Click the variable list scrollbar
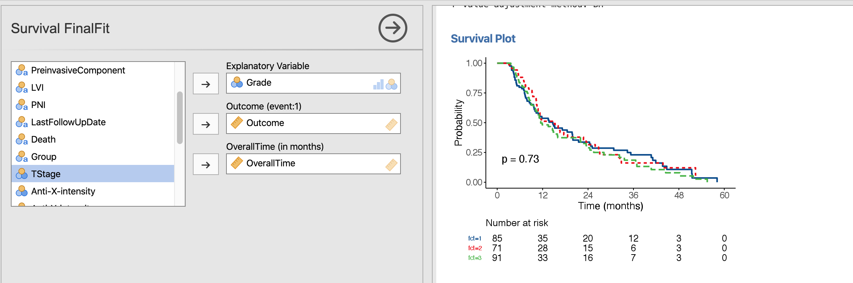This screenshot has height=283, width=853. click(x=179, y=118)
